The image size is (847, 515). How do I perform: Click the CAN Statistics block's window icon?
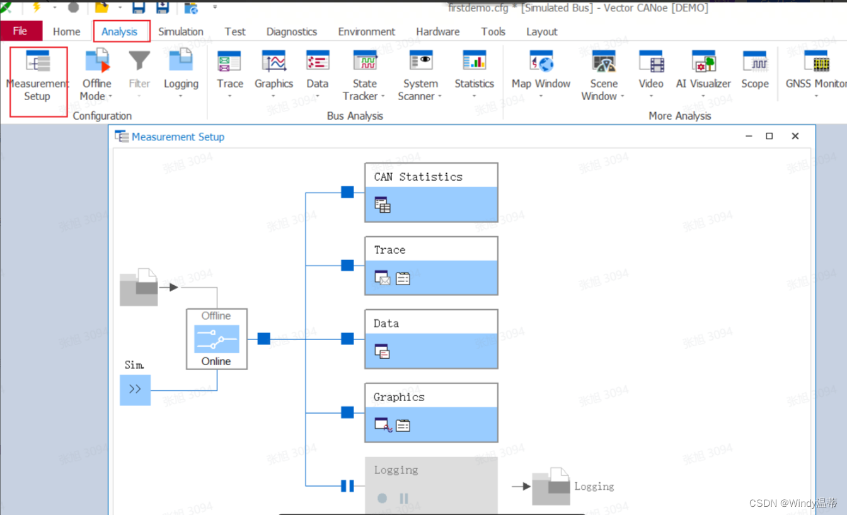point(383,205)
